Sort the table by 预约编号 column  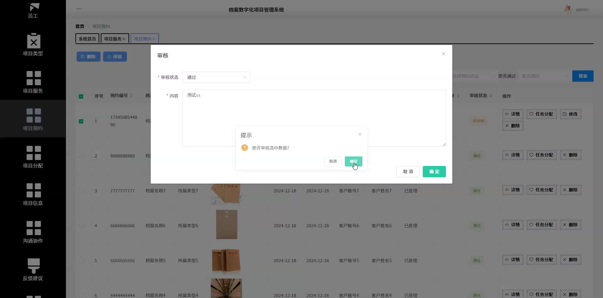[132, 96]
